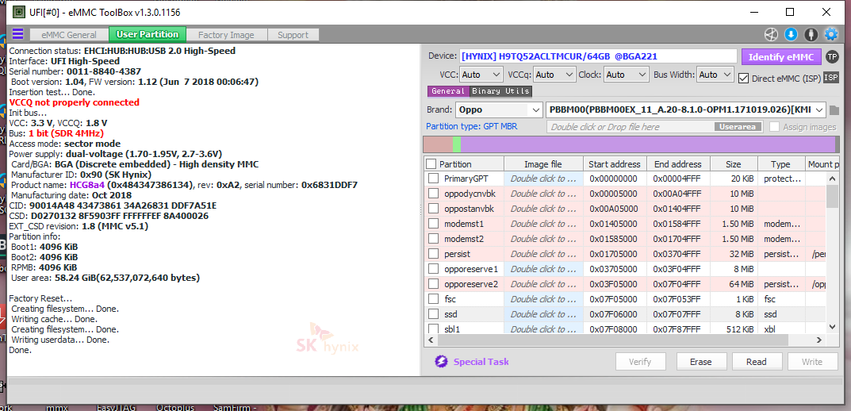Image resolution: width=851 pixels, height=411 pixels.
Task: Open the Support tab
Action: click(293, 35)
